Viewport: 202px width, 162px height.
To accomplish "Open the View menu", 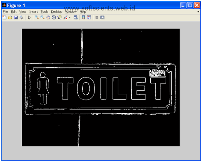I will [23, 11].
